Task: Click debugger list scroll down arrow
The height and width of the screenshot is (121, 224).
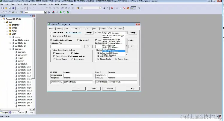Action: click(x=126, y=55)
